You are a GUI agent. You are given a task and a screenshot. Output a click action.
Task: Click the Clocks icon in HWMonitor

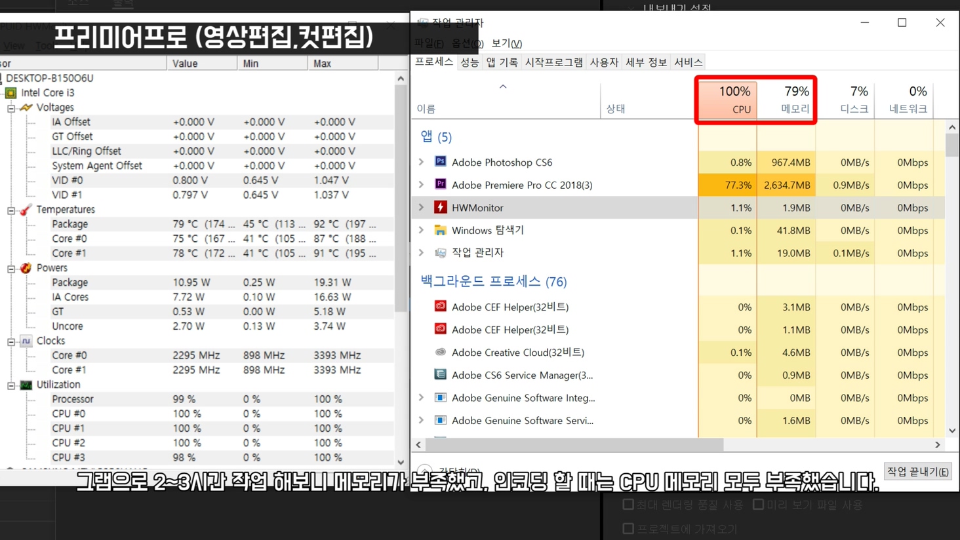[x=26, y=341]
